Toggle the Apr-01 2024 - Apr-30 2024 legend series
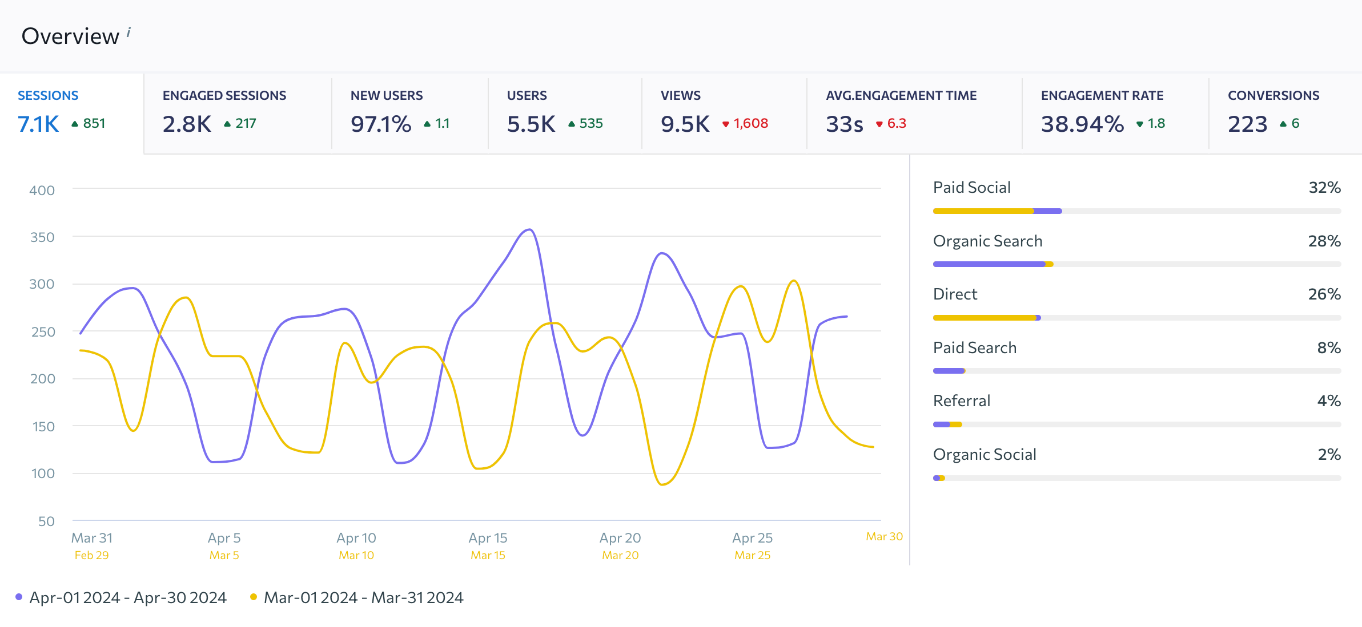Image resolution: width=1362 pixels, height=627 pixels. [121, 597]
